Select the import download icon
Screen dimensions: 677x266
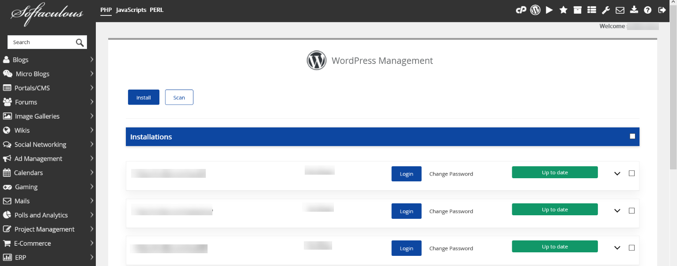pyautogui.click(x=634, y=9)
